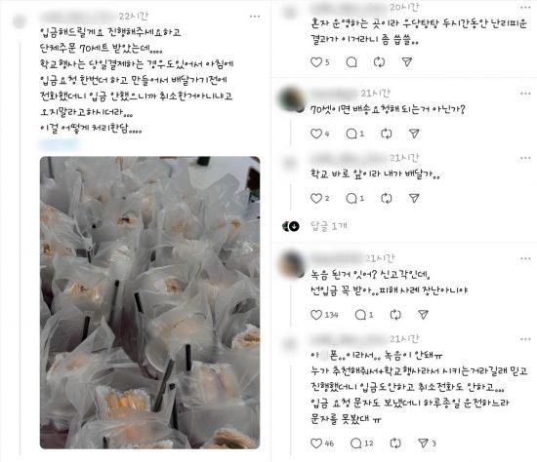
Task: Like the comment with 134 likes
Action: 315,315
